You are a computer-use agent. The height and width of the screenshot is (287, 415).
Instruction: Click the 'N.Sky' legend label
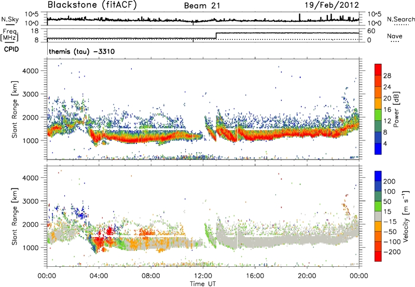click(10, 19)
